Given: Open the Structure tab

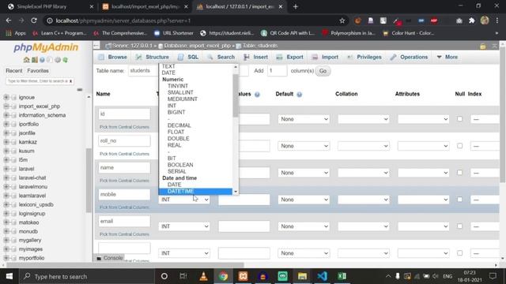Looking at the screenshot, I should (153, 57).
